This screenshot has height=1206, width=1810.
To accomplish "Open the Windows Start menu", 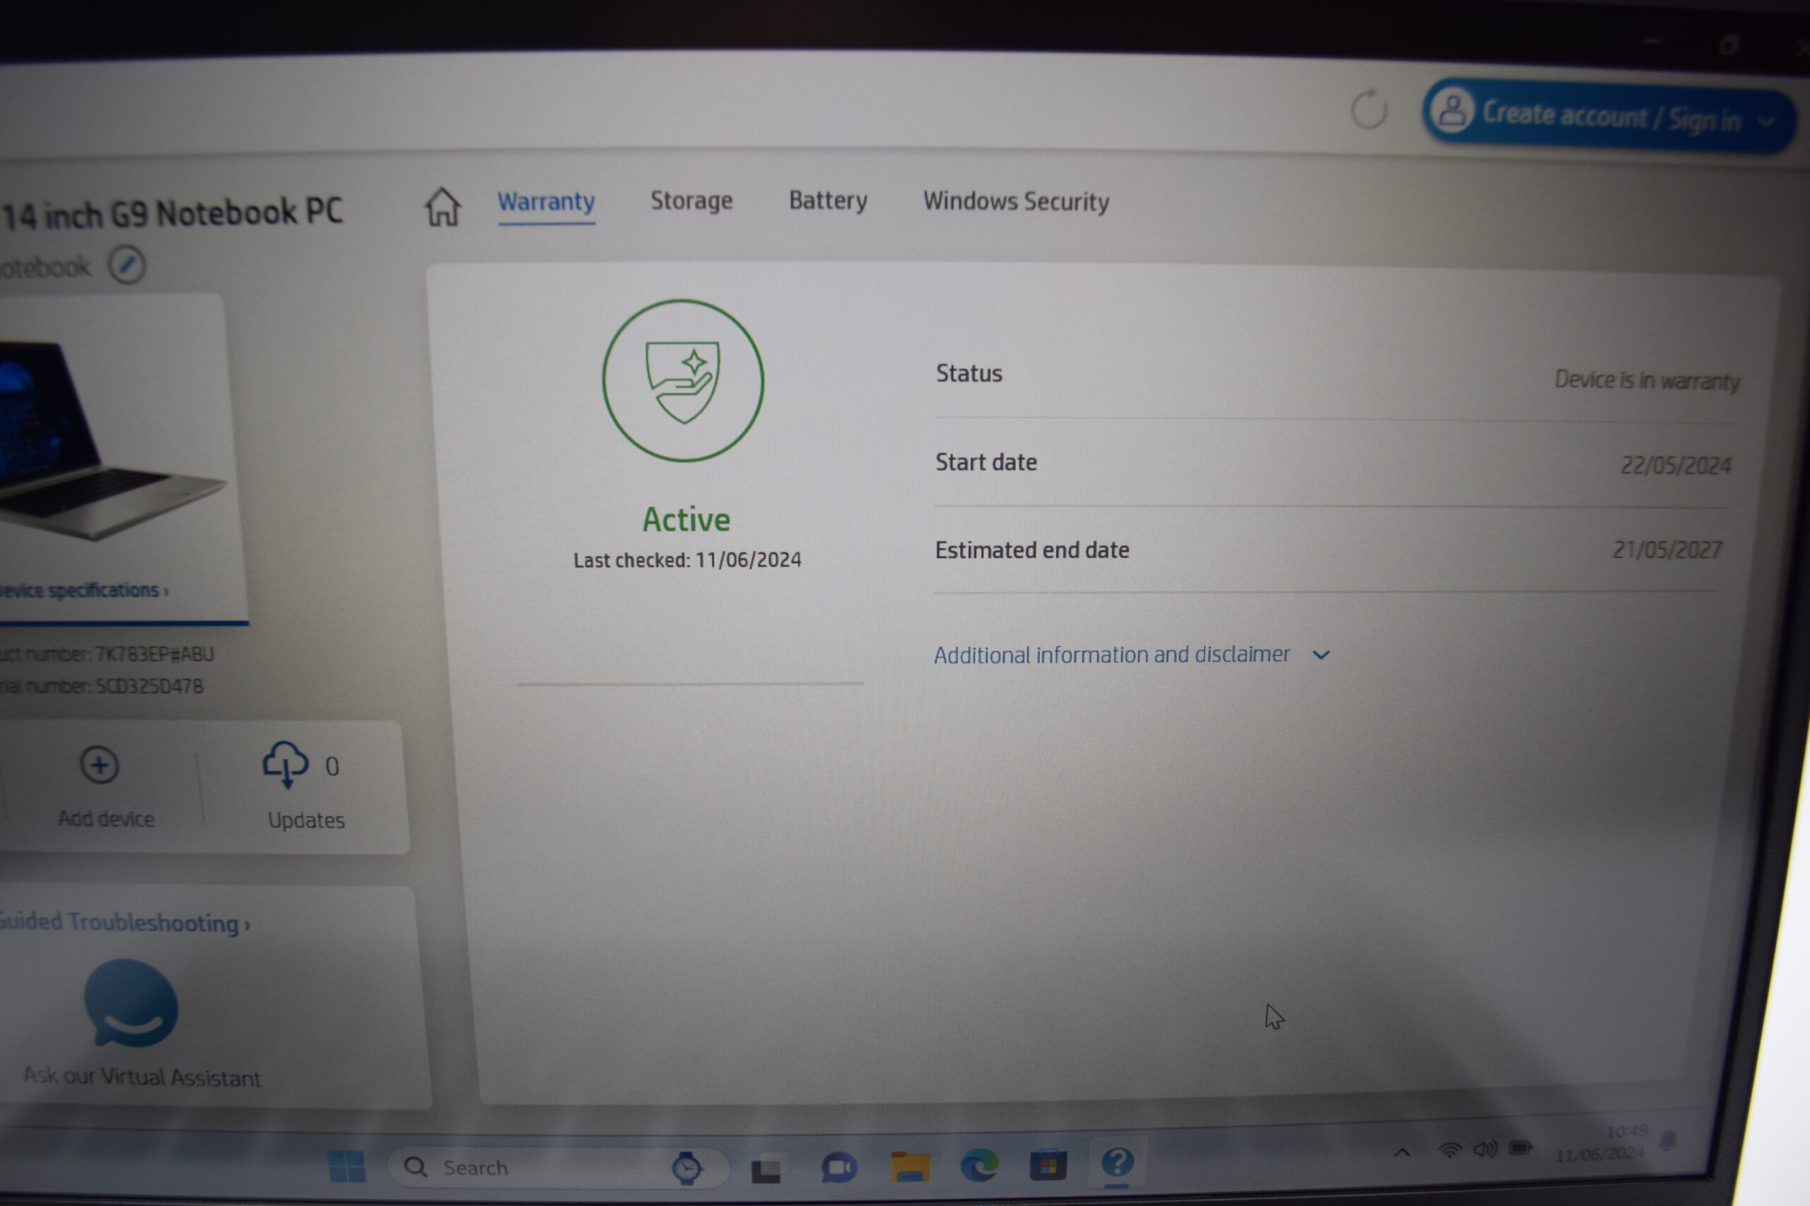I will (346, 1166).
